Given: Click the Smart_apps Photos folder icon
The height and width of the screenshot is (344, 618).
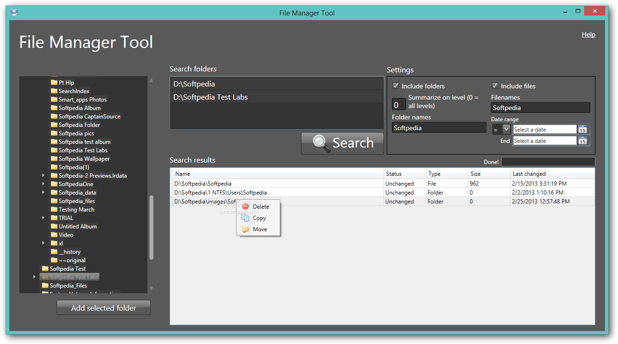Looking at the screenshot, I should pyautogui.click(x=54, y=100).
